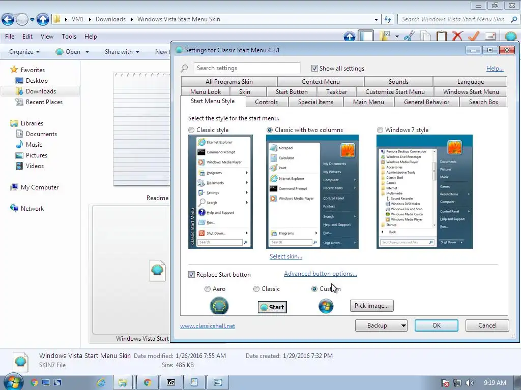Open the Customize Start Menu tab
521x390 pixels.
point(395,92)
